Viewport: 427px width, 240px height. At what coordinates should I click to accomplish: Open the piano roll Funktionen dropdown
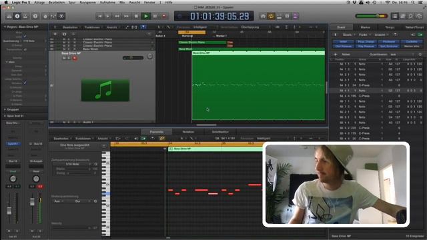coord(85,139)
